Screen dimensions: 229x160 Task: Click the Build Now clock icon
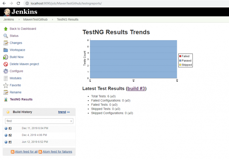(6, 57)
